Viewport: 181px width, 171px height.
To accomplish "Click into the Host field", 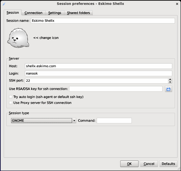I will point(98,66).
